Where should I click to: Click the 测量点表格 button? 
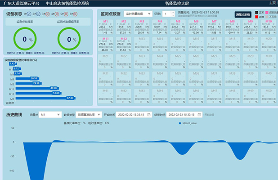pos(243,14)
